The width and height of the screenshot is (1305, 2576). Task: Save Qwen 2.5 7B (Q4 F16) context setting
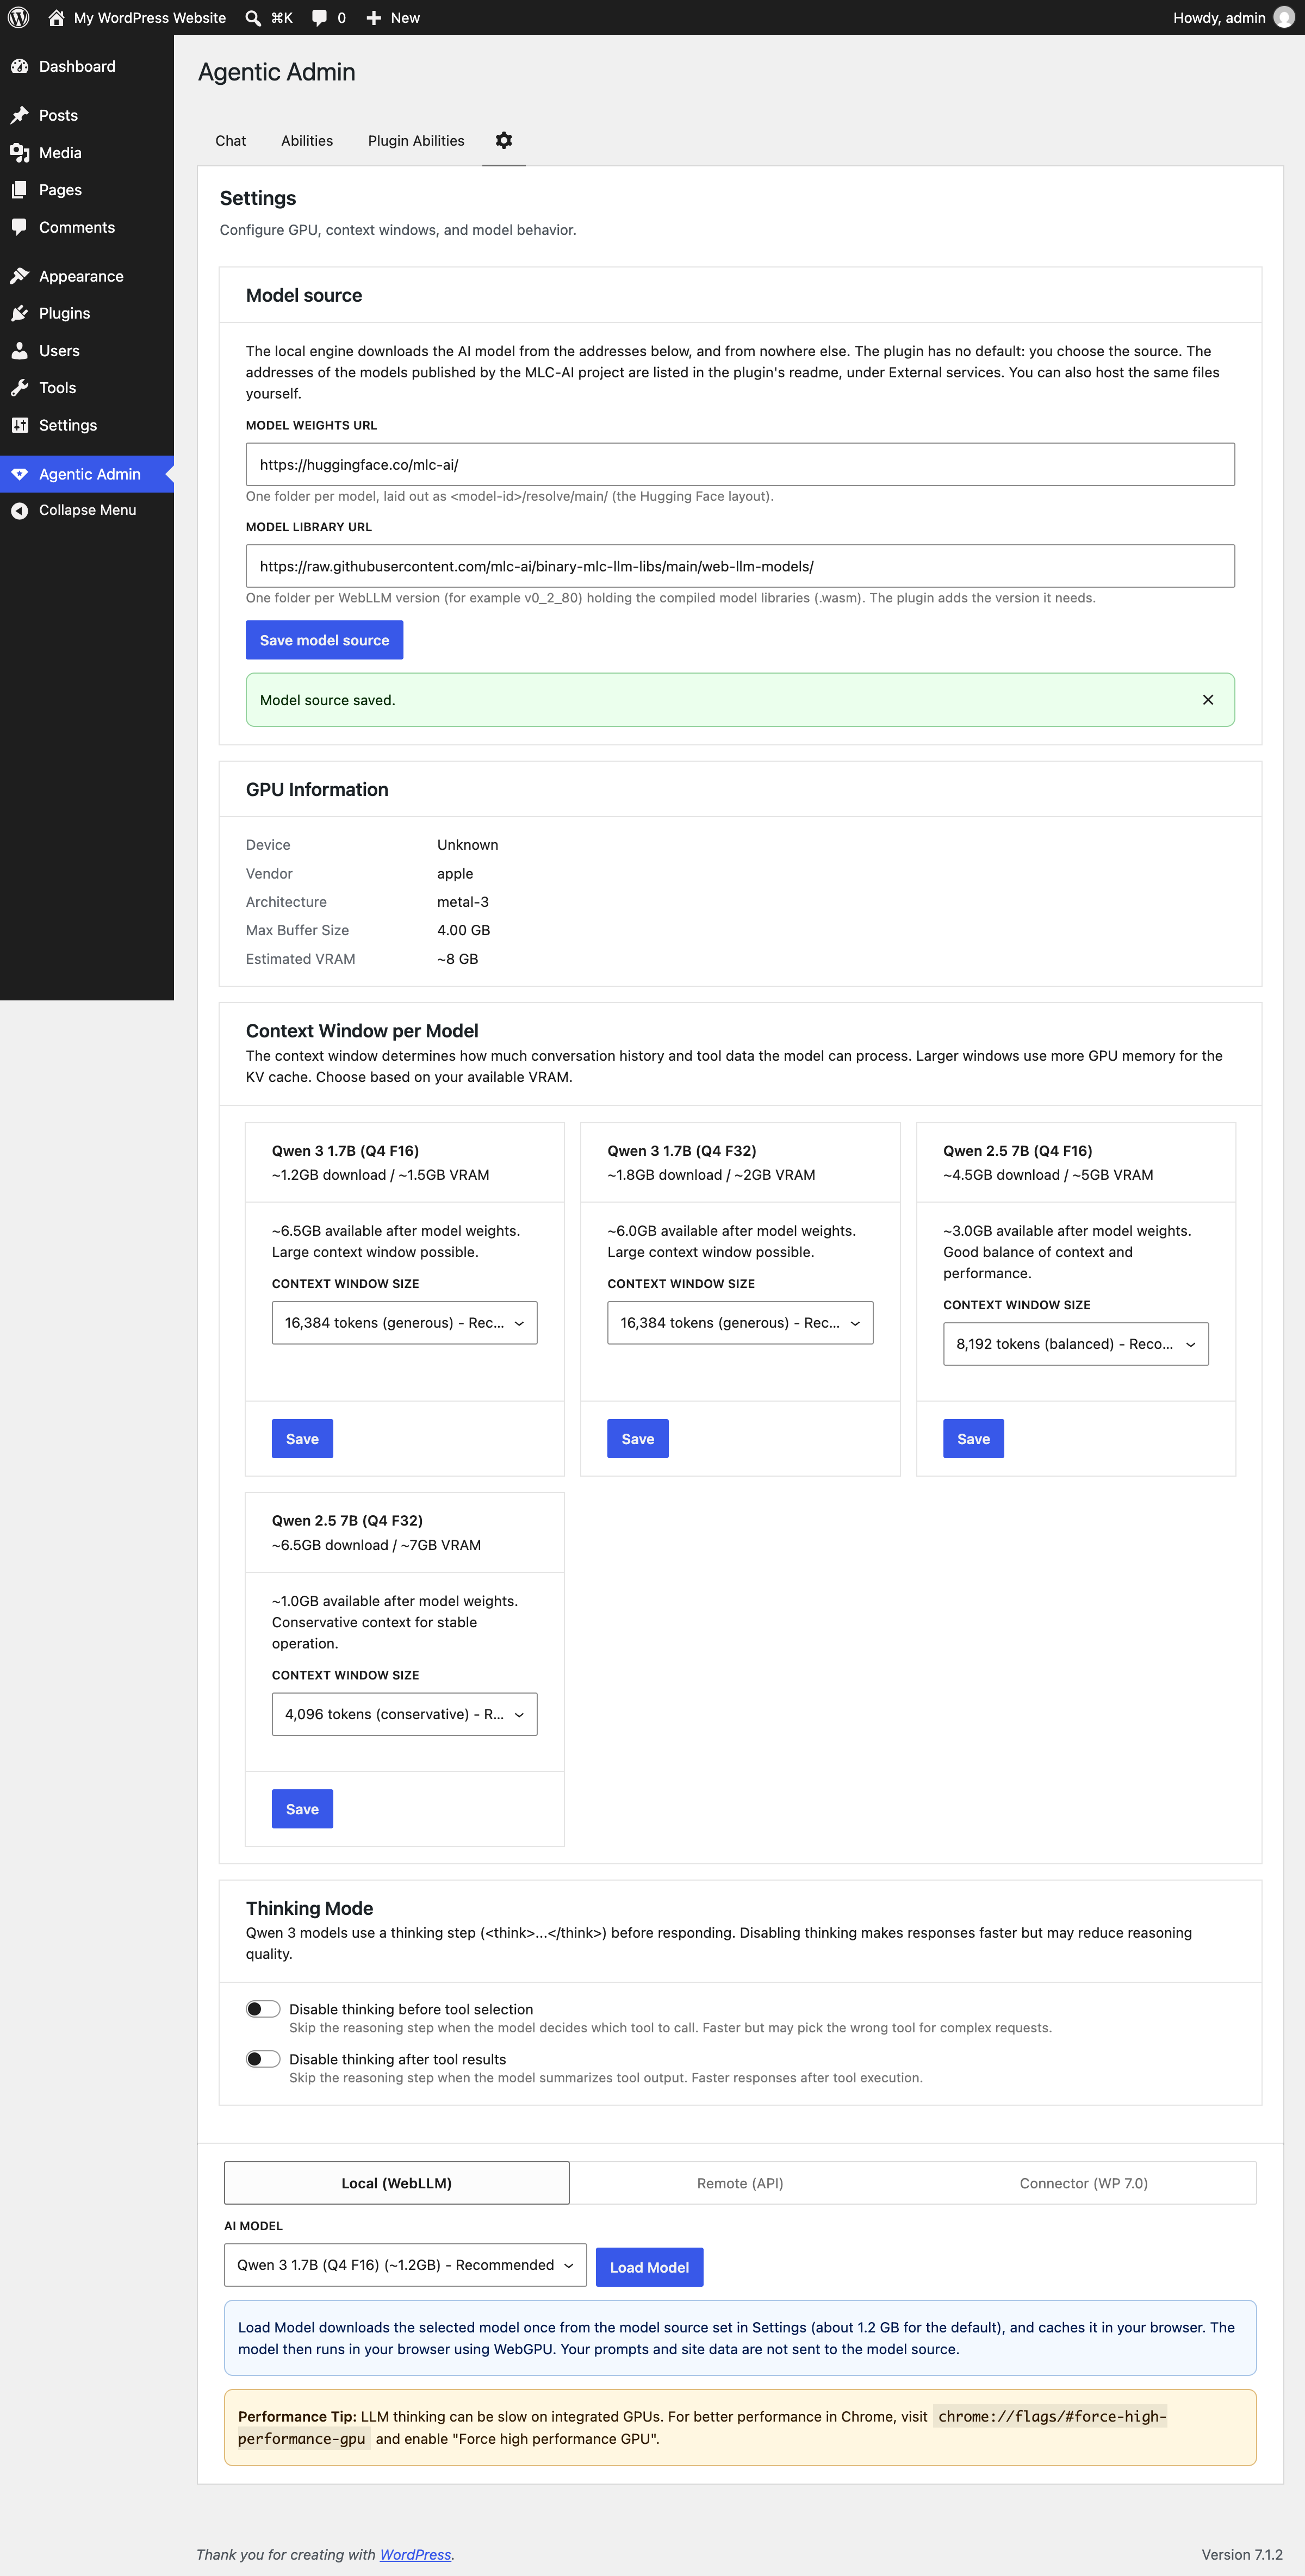pos(973,1439)
